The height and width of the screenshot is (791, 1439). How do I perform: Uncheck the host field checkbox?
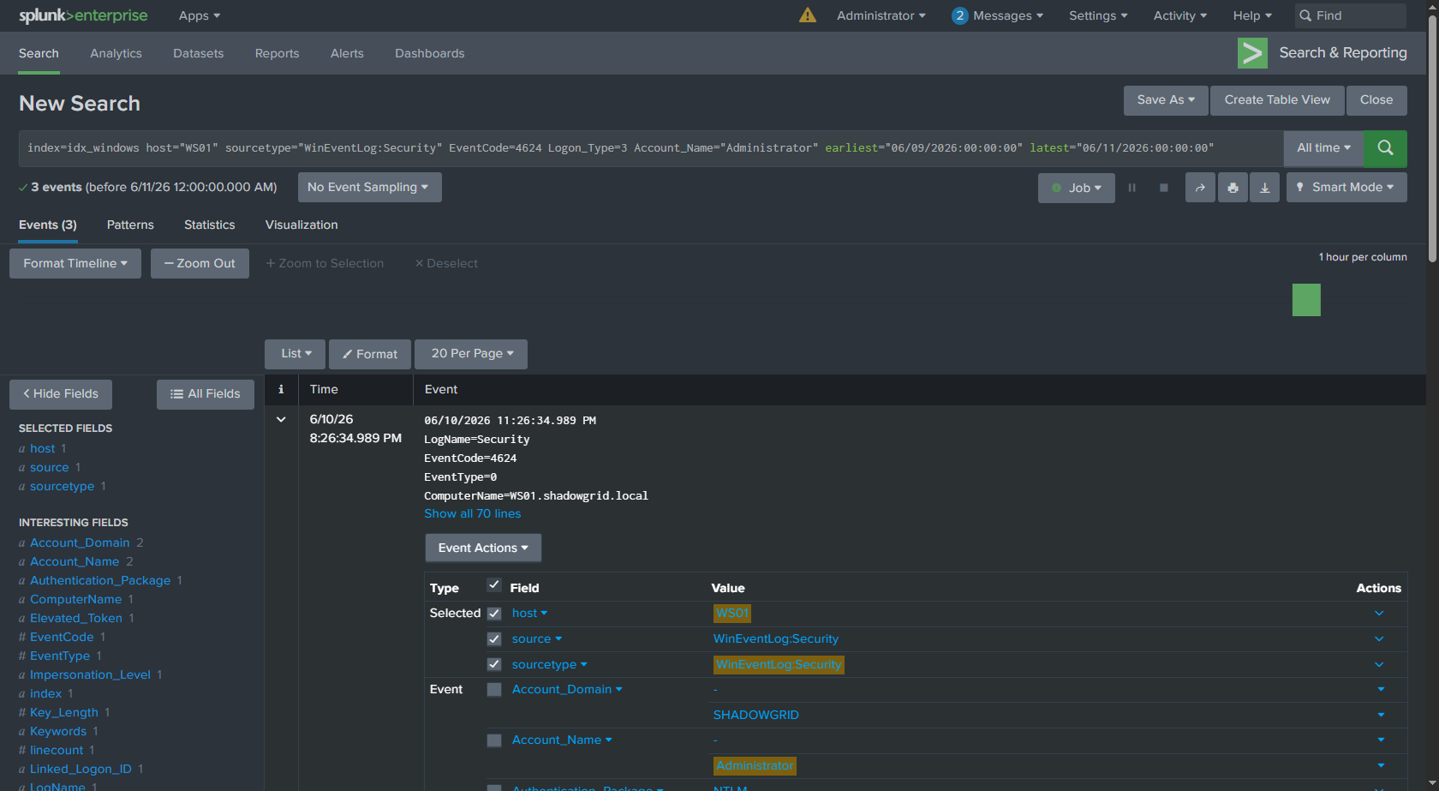coord(494,614)
